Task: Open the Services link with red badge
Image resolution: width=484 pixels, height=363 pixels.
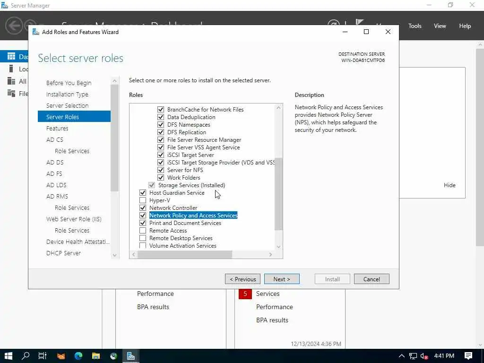Action: point(268,294)
